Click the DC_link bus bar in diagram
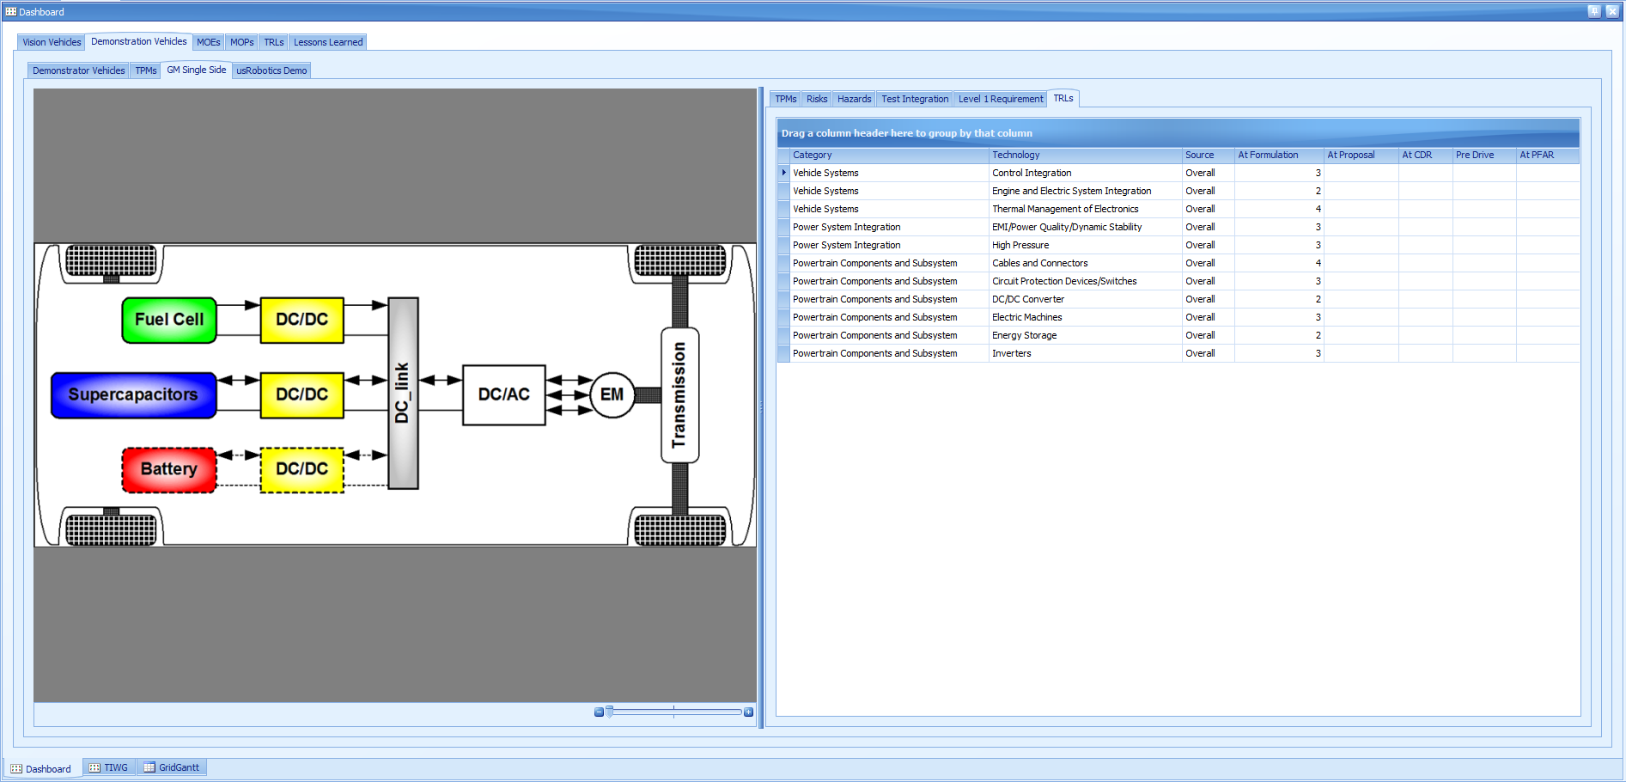Image resolution: width=1626 pixels, height=782 pixels. pyautogui.click(x=403, y=394)
